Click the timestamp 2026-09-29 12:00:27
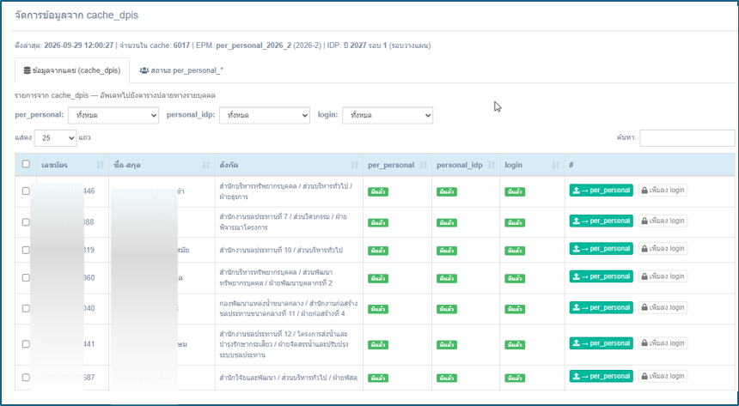Viewport: 739px width, 406px height. (x=79, y=45)
